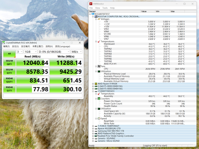The image size is (199, 149).
Task: Click the SSD Temperatures thermometer icon
Action: pos(99,94)
